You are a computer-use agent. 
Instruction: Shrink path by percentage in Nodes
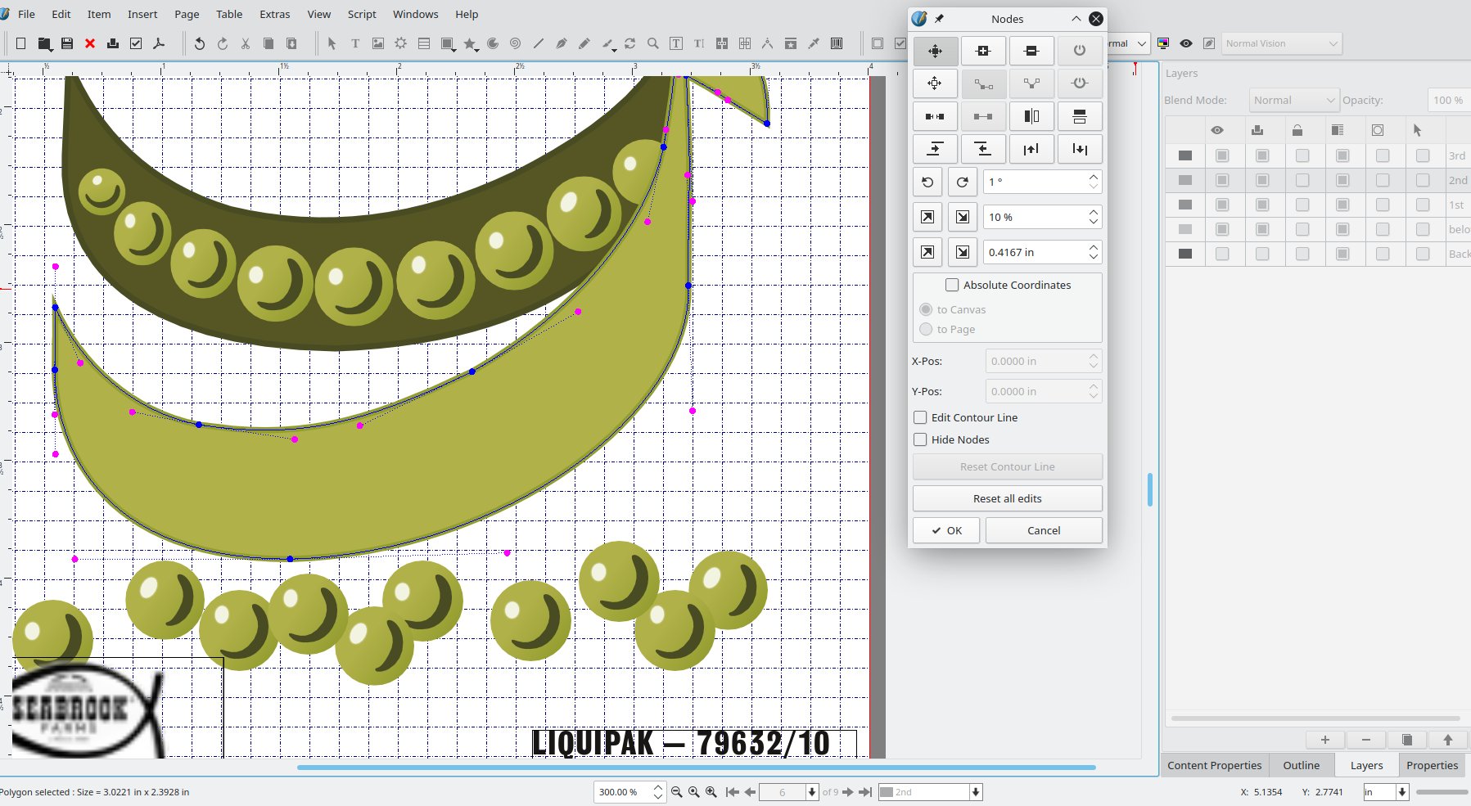[x=963, y=217]
